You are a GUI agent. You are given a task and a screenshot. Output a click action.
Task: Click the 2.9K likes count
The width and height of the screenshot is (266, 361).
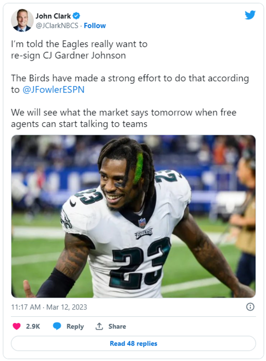click(x=33, y=326)
